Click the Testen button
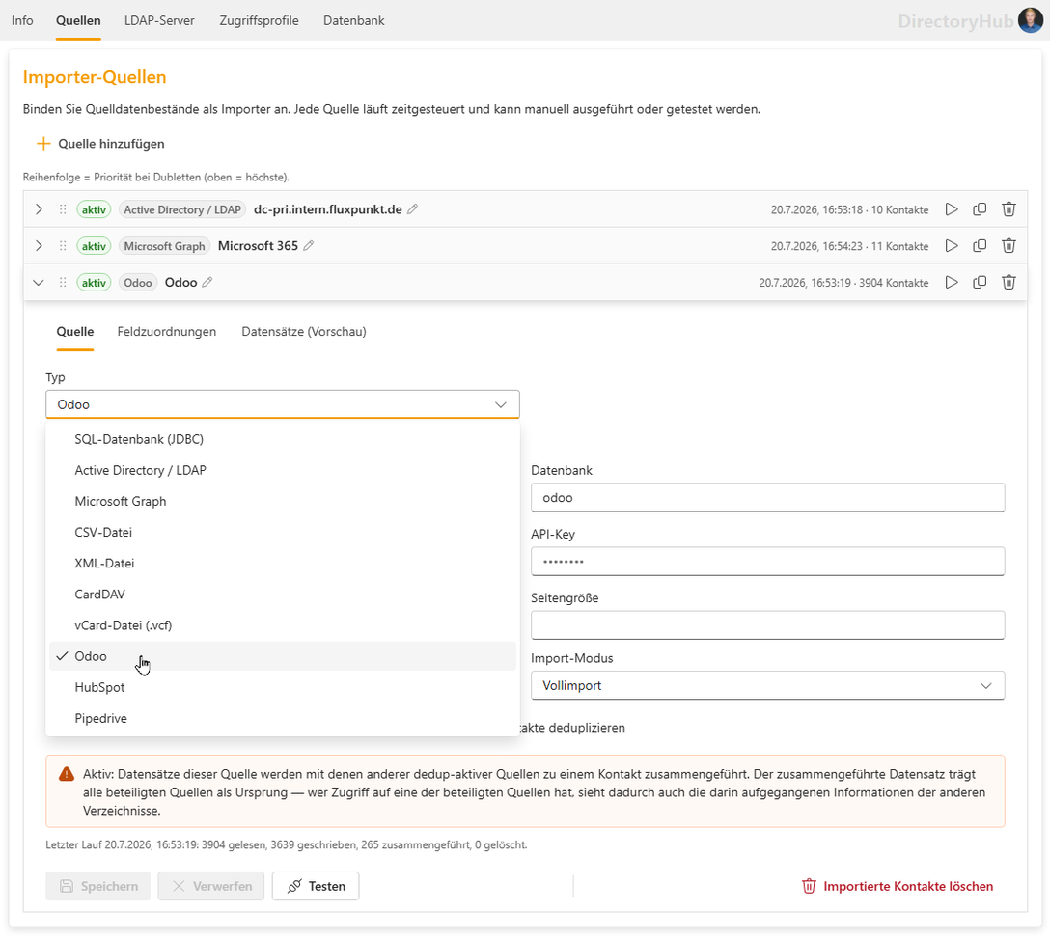Screen dimensions: 1050x941 click(x=316, y=886)
